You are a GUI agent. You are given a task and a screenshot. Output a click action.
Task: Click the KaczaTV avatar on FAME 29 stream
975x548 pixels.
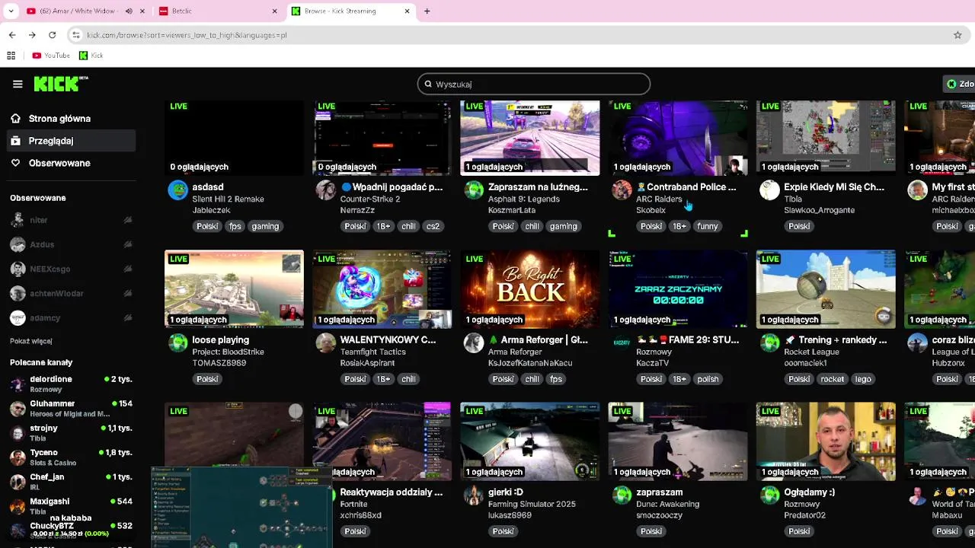click(x=622, y=343)
